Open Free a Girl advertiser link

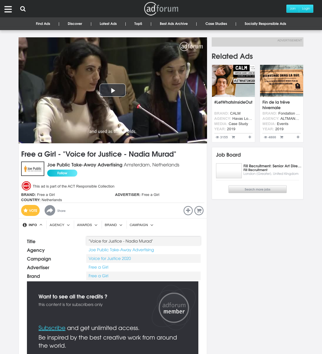tap(98, 267)
